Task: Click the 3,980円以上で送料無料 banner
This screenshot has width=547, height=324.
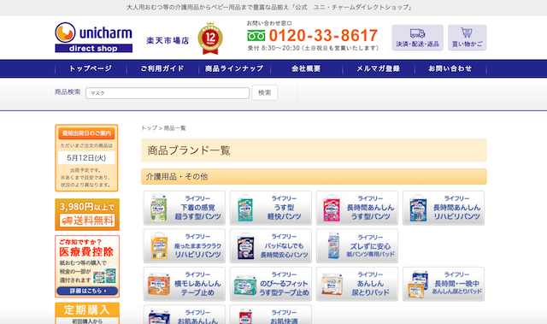Action: (87, 215)
